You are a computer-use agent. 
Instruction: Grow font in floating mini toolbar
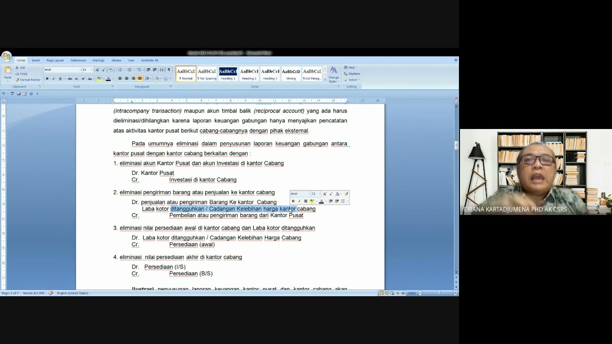click(x=325, y=194)
